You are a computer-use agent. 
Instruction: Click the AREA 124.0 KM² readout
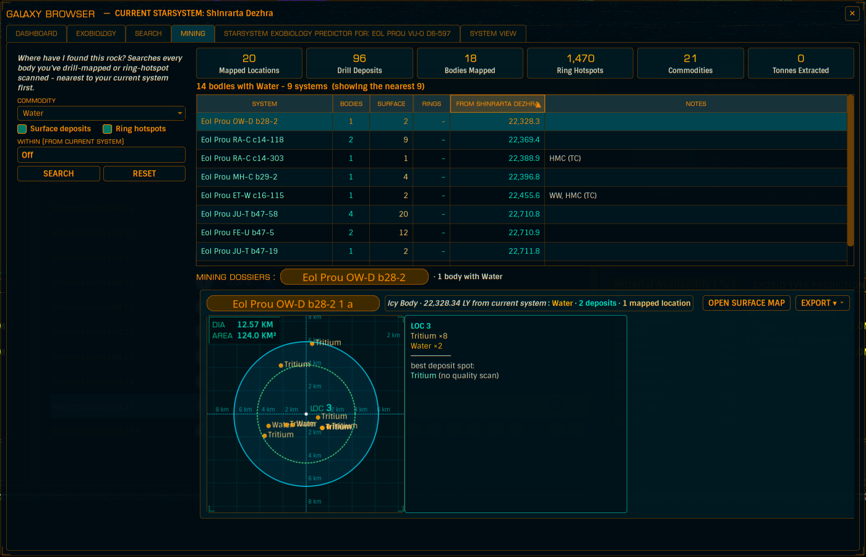[244, 335]
